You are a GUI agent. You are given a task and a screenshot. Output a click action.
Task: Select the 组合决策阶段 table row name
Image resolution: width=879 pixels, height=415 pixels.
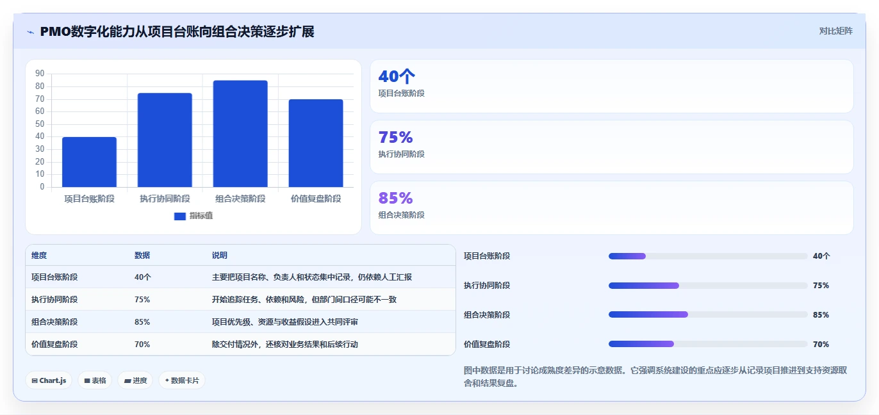tap(54, 322)
